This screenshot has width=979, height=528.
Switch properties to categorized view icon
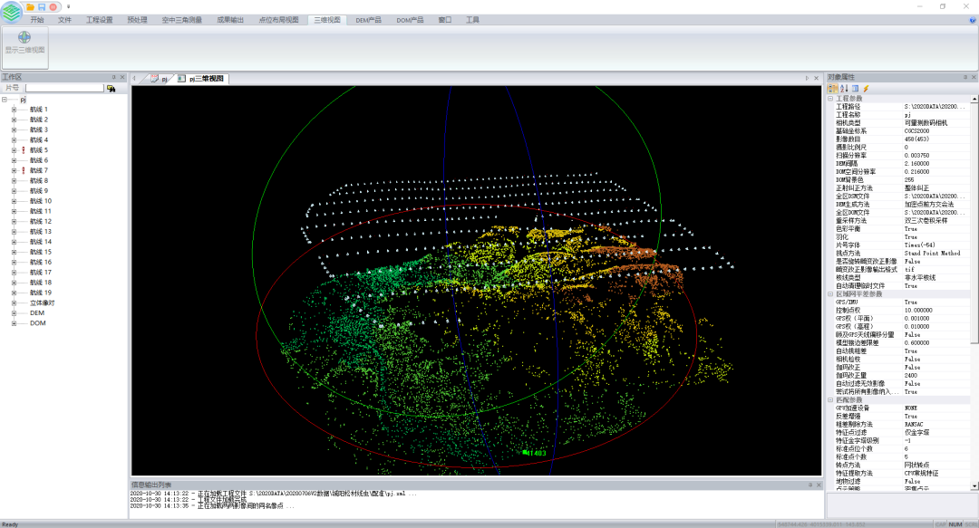click(x=833, y=89)
